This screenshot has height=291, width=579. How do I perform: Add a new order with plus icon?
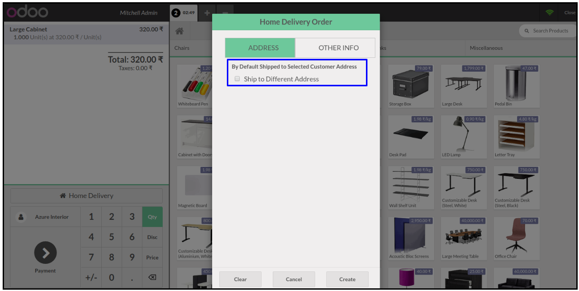click(x=207, y=13)
